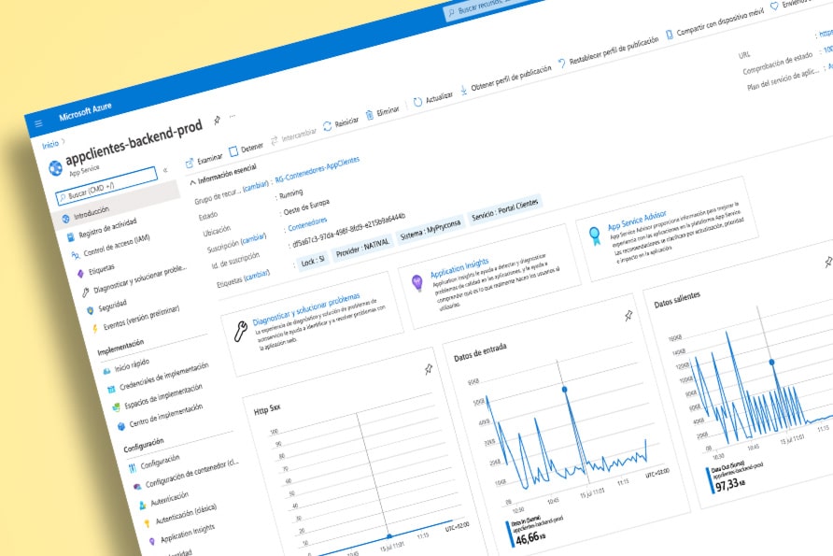The width and height of the screenshot is (833, 556).
Task: Open Eventos (versión preliminar)
Action: 141,317
